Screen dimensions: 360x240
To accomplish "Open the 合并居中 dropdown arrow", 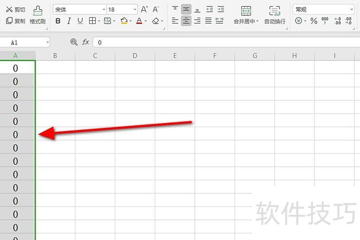I will 257,21.
